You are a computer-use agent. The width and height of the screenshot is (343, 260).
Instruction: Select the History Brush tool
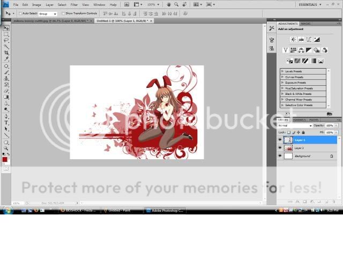(6, 85)
